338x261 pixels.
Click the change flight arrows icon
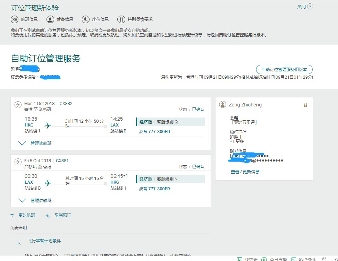(x=12, y=215)
